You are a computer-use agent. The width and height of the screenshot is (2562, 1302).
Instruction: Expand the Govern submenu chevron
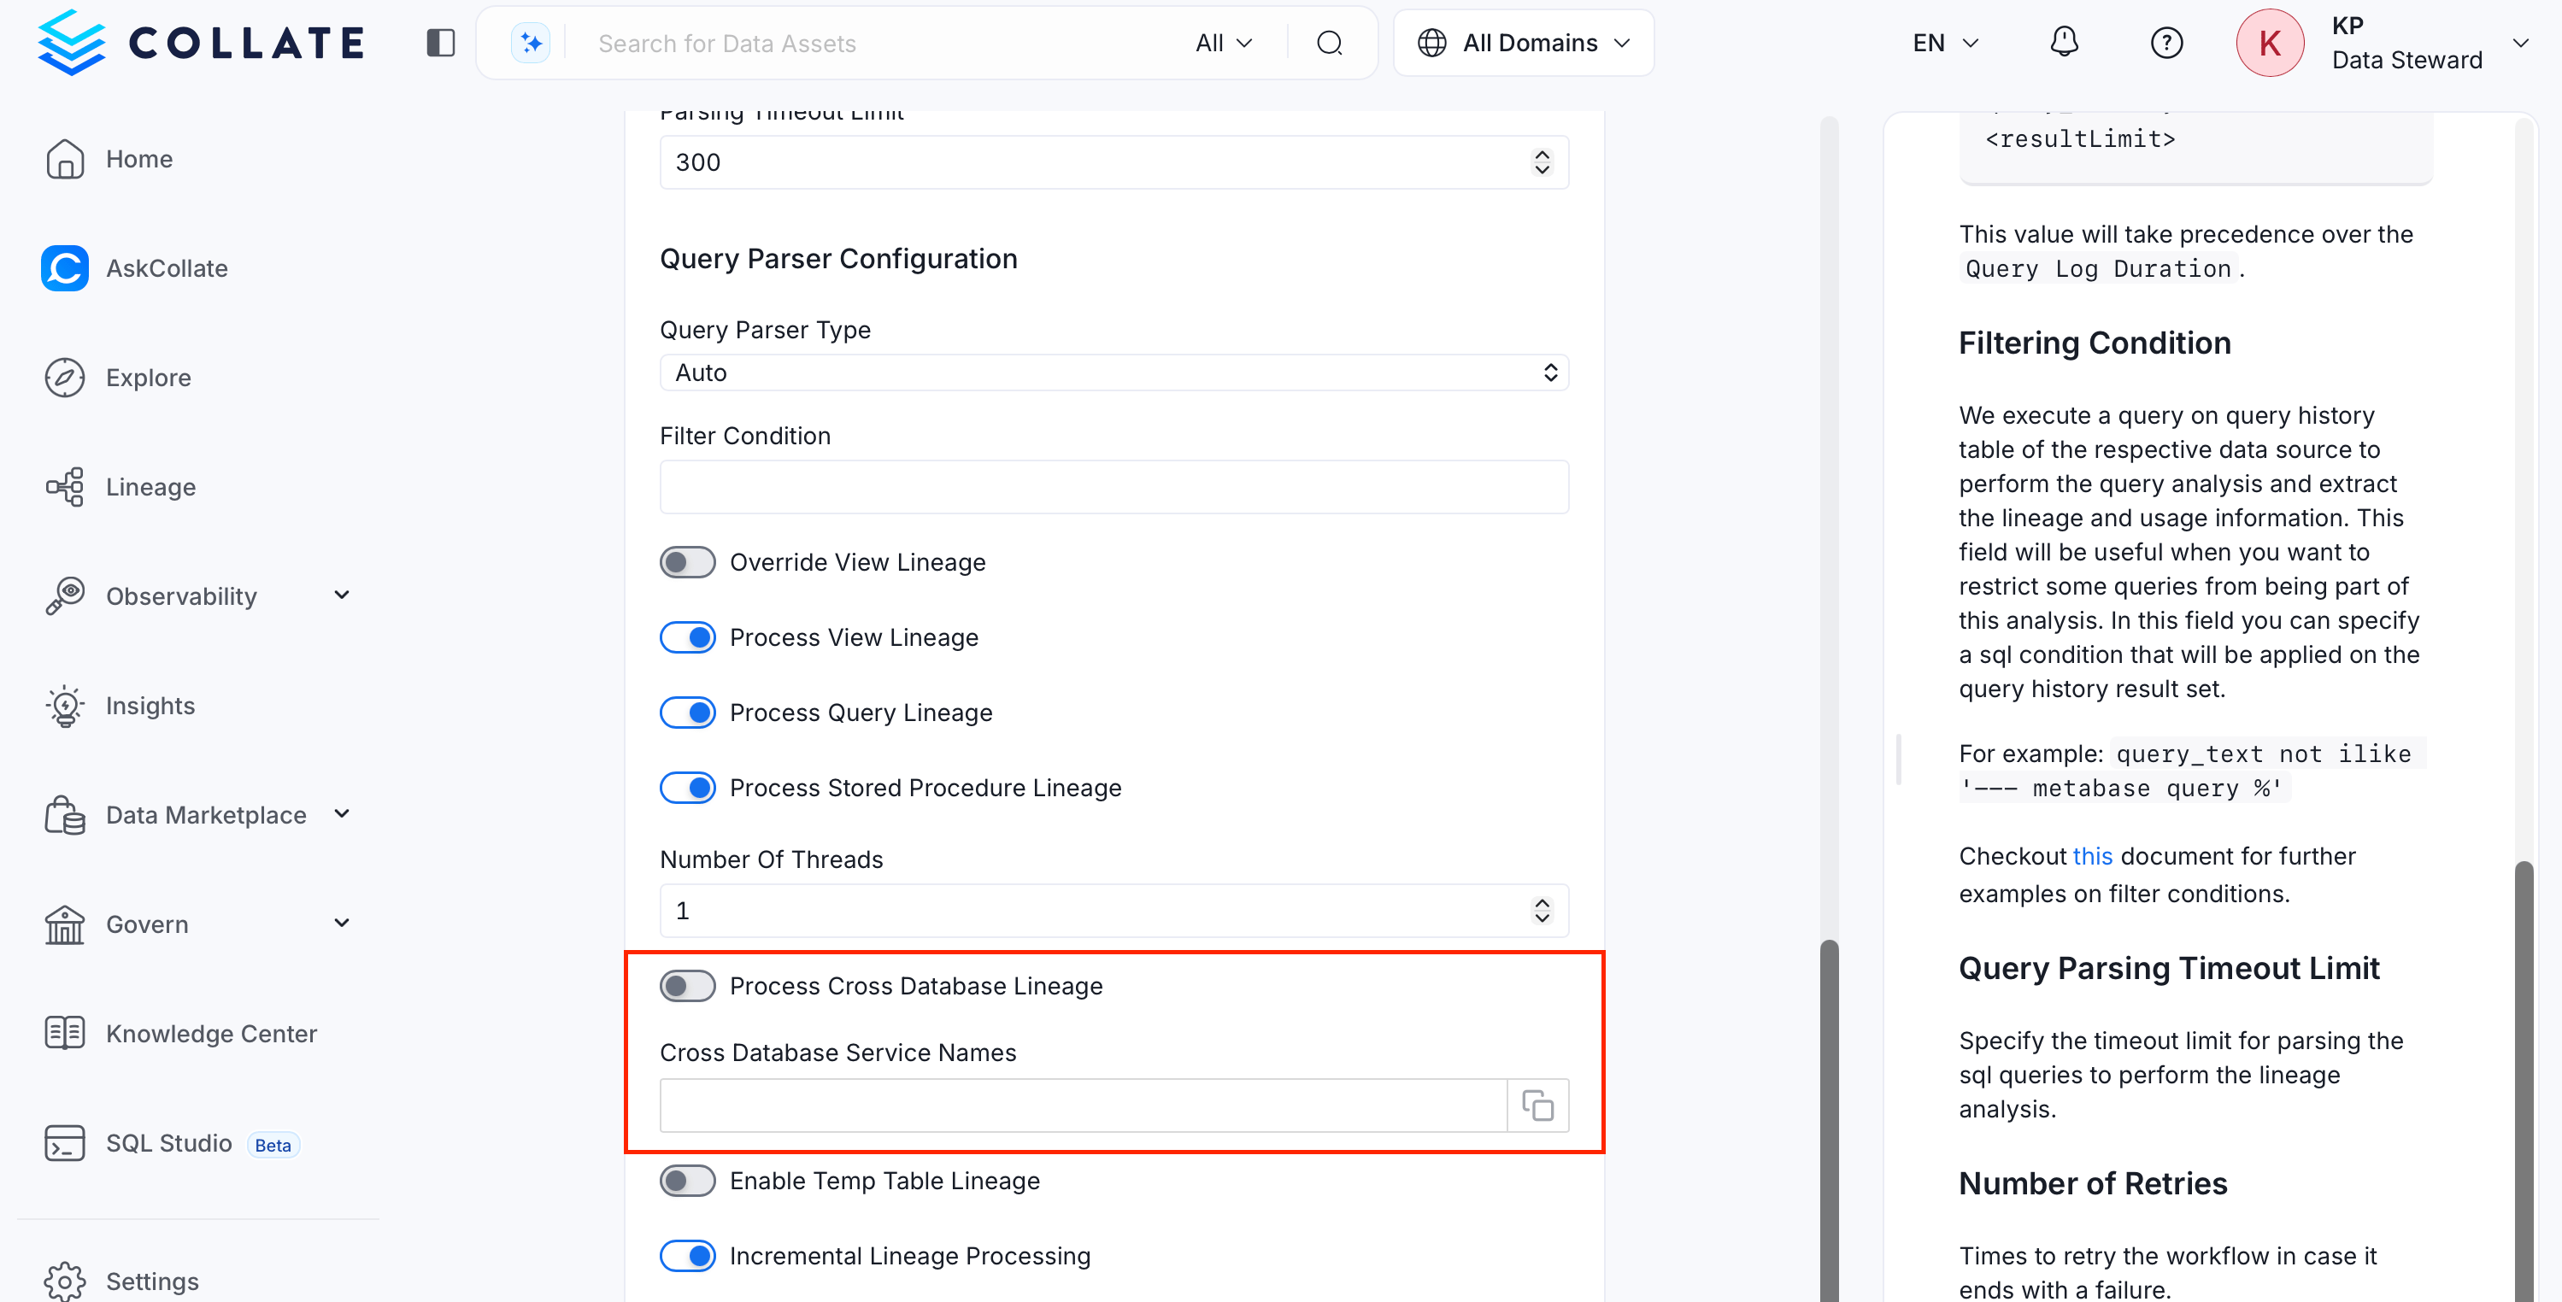[342, 923]
